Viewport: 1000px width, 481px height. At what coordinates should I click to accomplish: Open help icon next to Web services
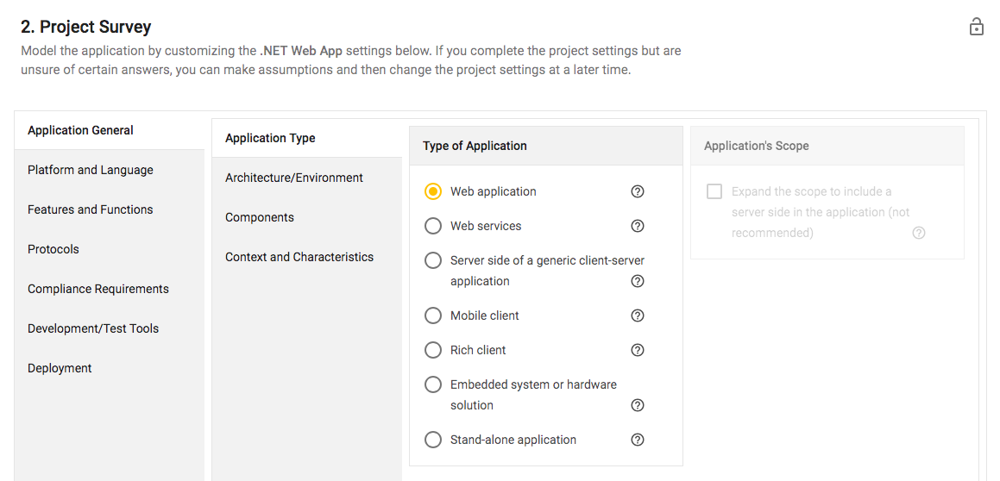[x=638, y=226]
